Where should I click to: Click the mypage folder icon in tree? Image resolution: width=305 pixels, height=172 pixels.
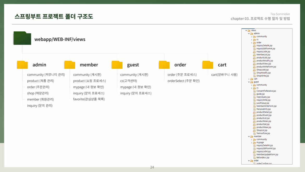point(254,143)
